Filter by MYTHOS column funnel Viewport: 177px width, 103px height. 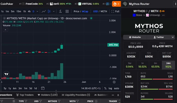(59, 101)
